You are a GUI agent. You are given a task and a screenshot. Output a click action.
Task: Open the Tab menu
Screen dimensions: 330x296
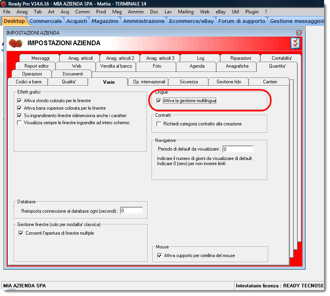tap(38, 12)
